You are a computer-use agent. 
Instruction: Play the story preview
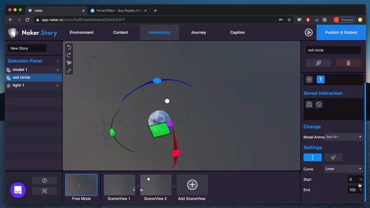coord(308,32)
